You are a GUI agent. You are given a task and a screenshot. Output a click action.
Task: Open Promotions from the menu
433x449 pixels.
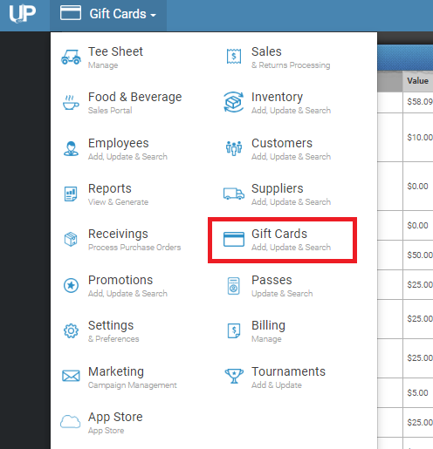(120, 280)
